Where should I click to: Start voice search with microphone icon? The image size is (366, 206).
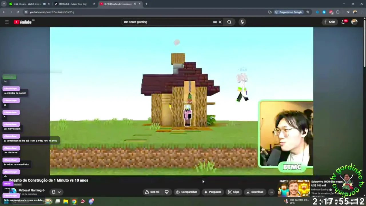click(242, 22)
